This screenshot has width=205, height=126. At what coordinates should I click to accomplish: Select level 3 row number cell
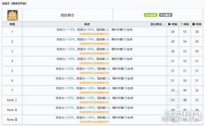pyautogui.click(x=12, y=51)
